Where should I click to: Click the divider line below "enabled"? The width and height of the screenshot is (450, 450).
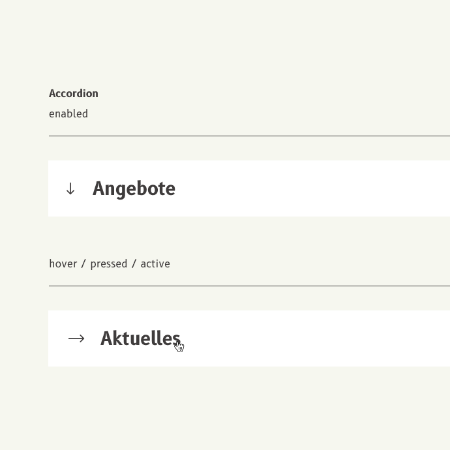click(x=249, y=136)
